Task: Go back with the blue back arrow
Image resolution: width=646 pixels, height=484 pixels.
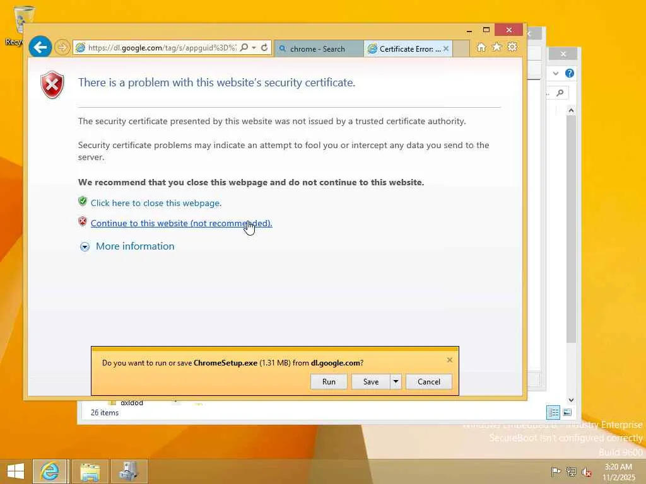Action: coord(40,48)
